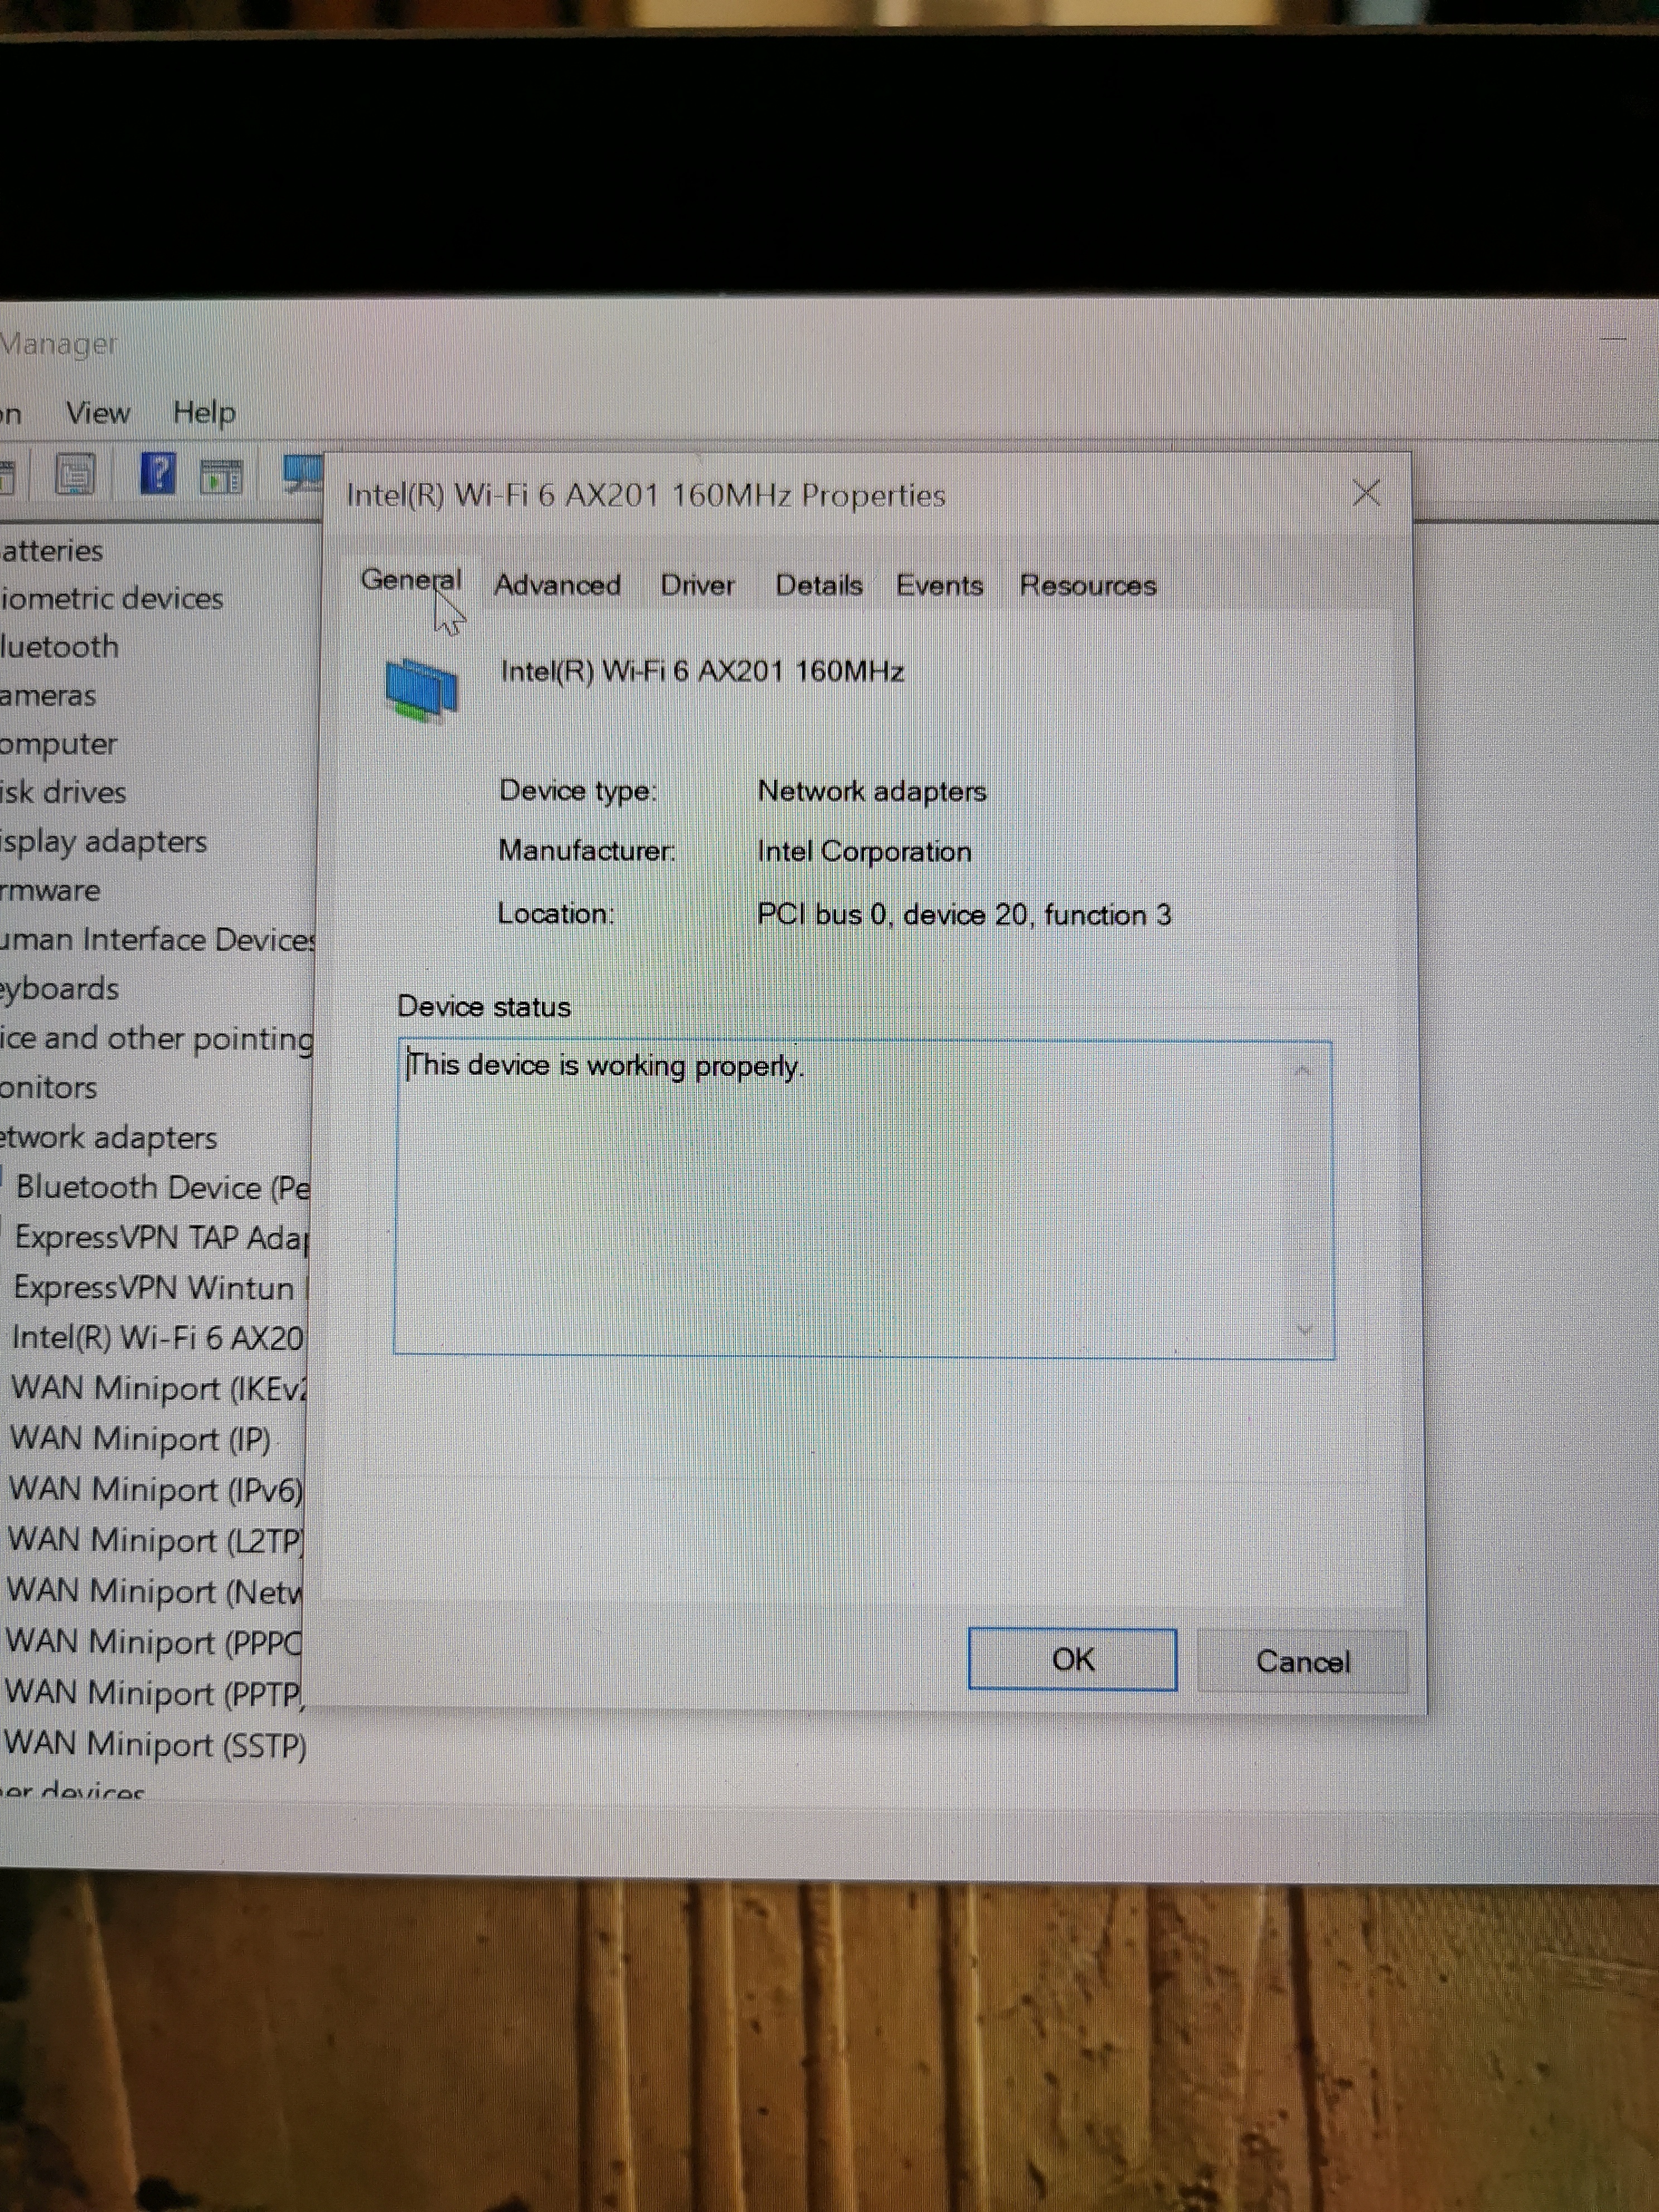Screen dimensions: 1659x2212
Task: Open the Details tab
Action: [819, 585]
